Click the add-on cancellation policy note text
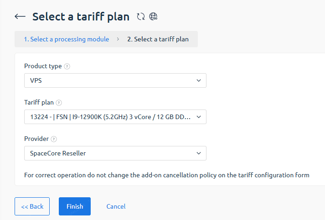 coord(167,175)
